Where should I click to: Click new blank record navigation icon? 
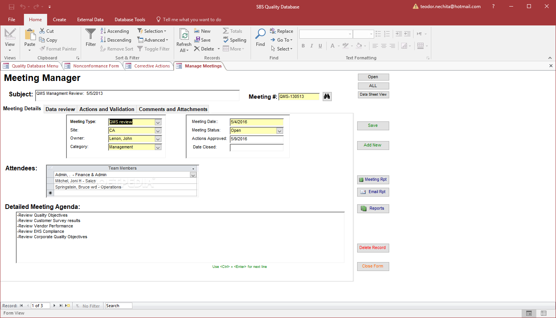click(68, 306)
